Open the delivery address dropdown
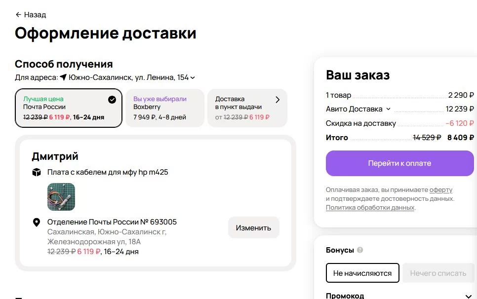477x299 pixels. click(x=128, y=77)
